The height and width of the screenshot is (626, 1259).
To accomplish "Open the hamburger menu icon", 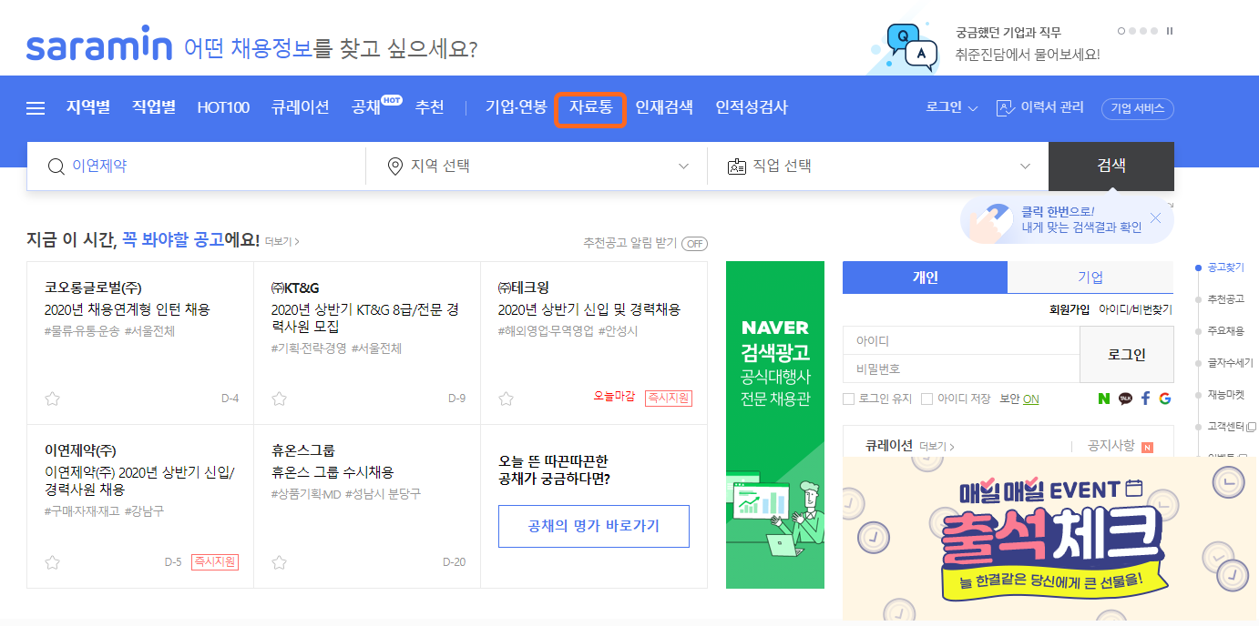I will (x=36, y=108).
